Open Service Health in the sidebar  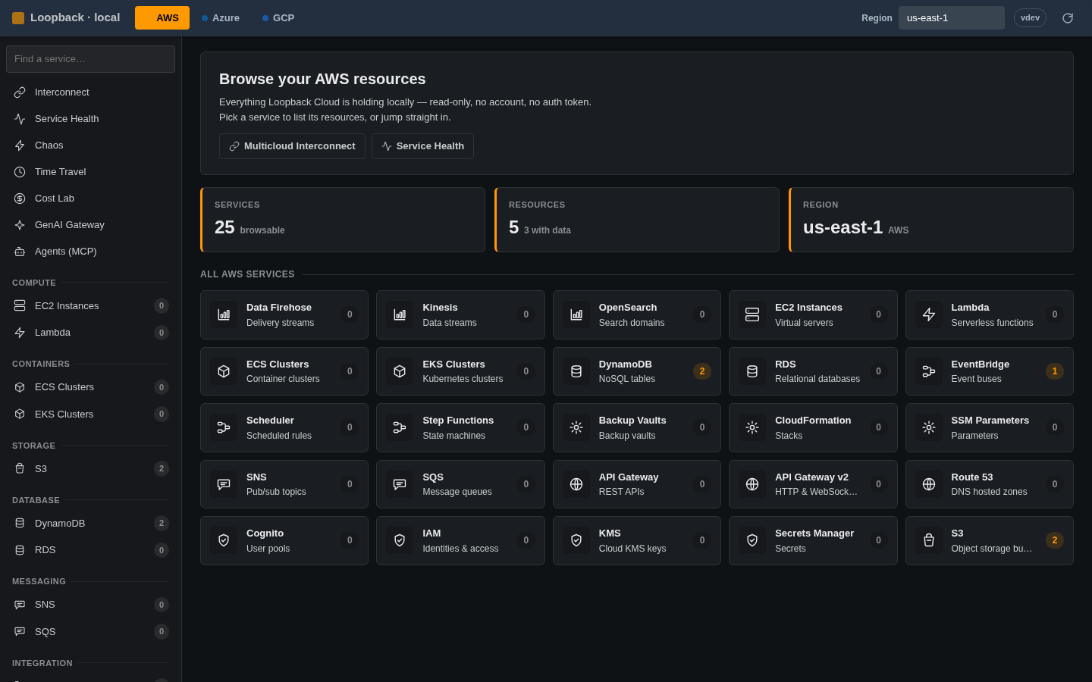point(91,119)
